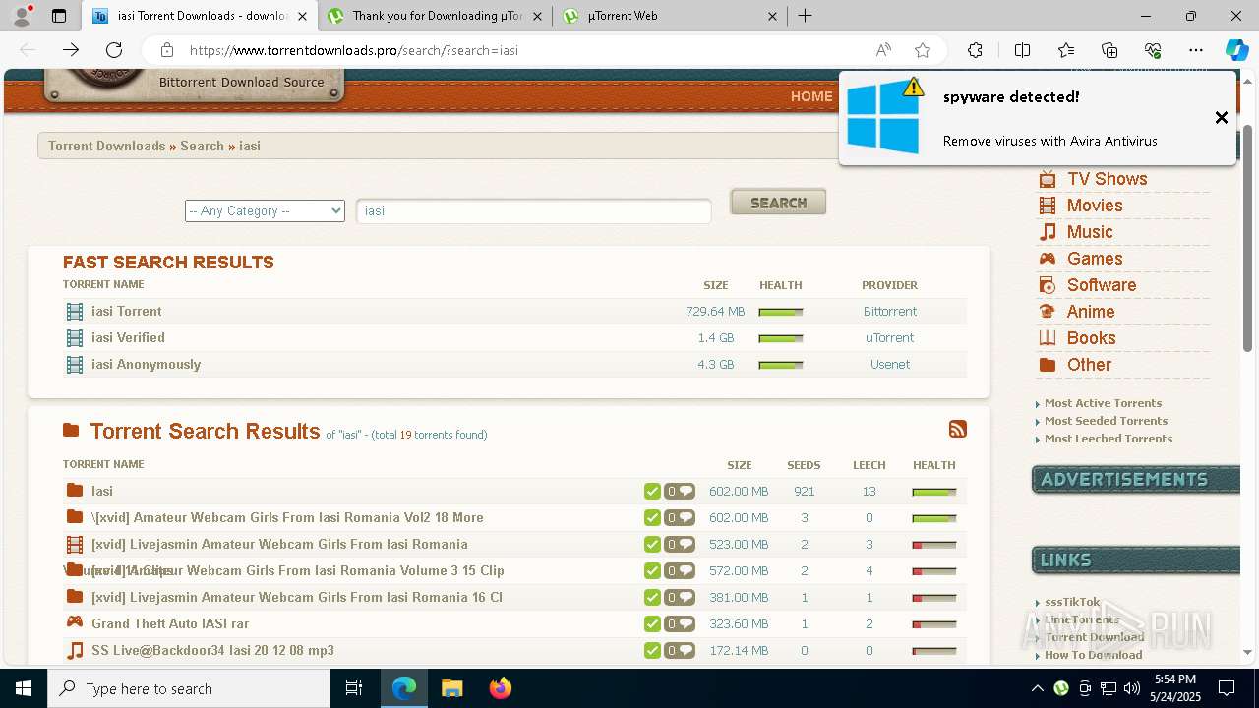Open browser Extensions puzzle icon
The image size is (1259, 708).
[975, 50]
